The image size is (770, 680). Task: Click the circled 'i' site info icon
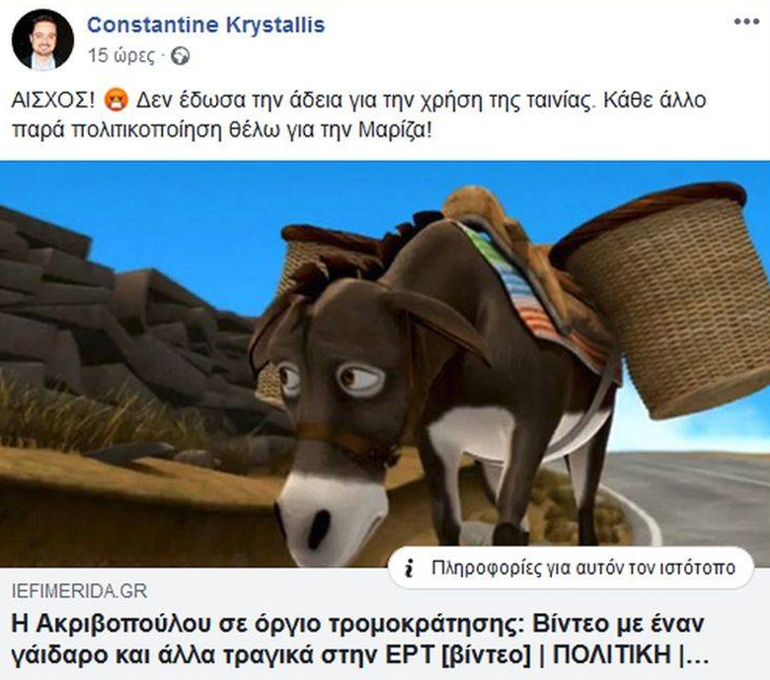[409, 568]
